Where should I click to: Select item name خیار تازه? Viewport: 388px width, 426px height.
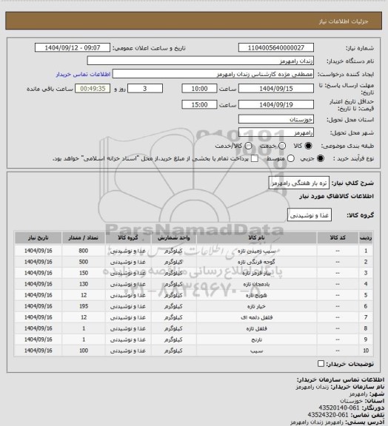(256, 306)
